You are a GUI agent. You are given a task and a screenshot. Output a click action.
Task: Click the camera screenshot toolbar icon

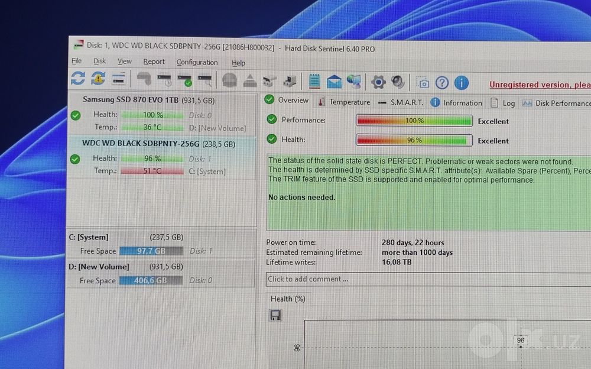423,83
